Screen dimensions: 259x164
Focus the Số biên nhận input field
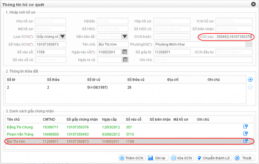(x=234, y=29)
